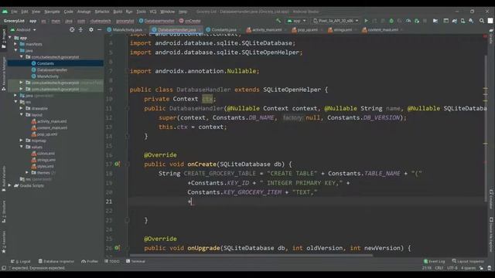Open the Pixel 3a API 30 device dropdown
The height and width of the screenshot is (278, 495).
tap(336, 21)
